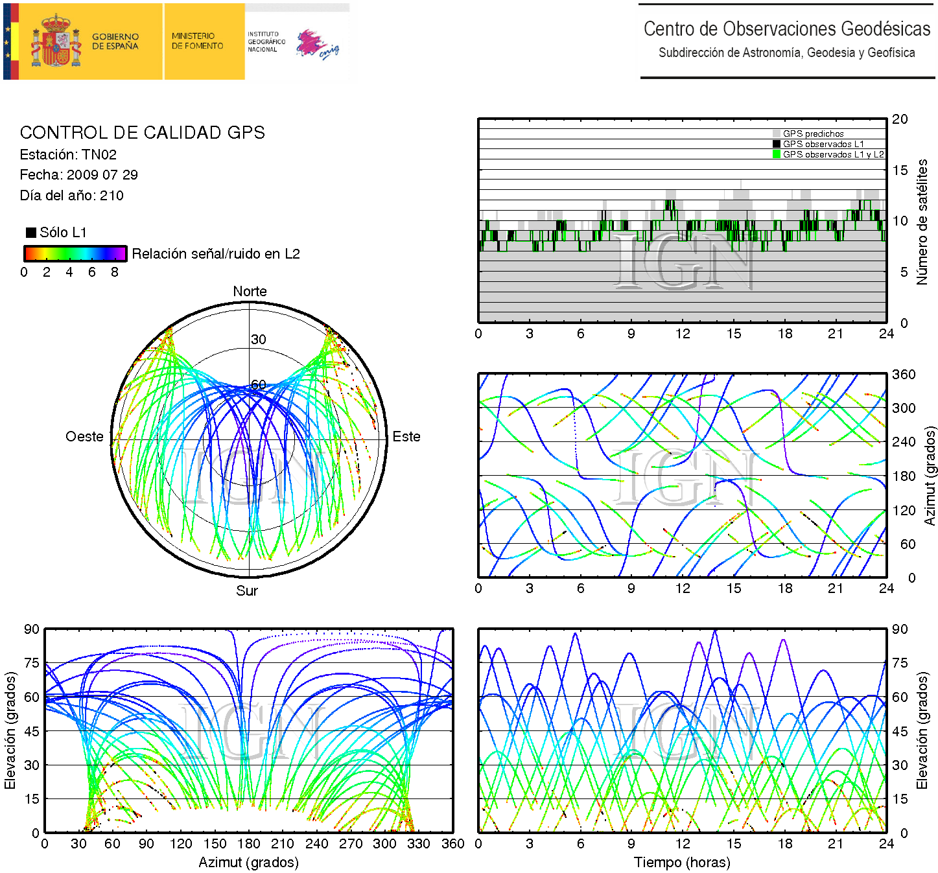This screenshot has height=873, width=938.
Task: Click the black Sólo L1 legend square
Action: coord(30,233)
